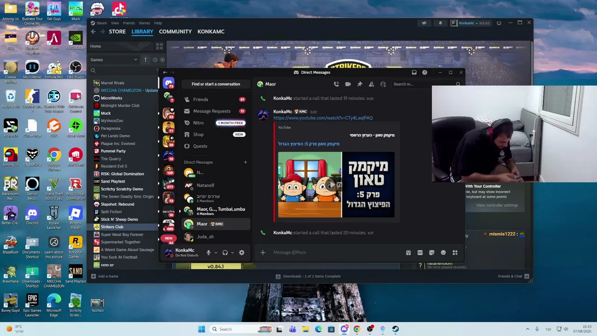
Task: Start a voice call with Maor in Discord
Action: 336,84
